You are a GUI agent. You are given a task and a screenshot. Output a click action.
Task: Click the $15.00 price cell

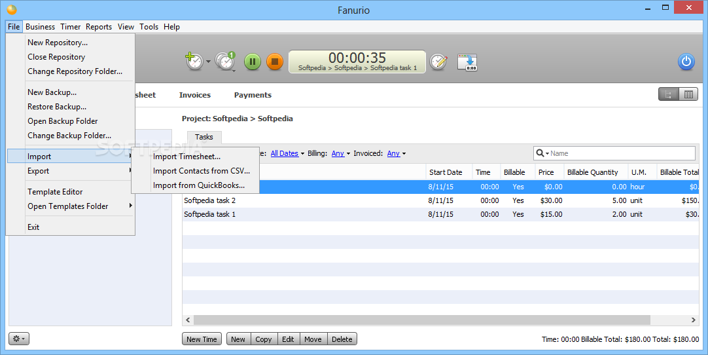(x=551, y=214)
